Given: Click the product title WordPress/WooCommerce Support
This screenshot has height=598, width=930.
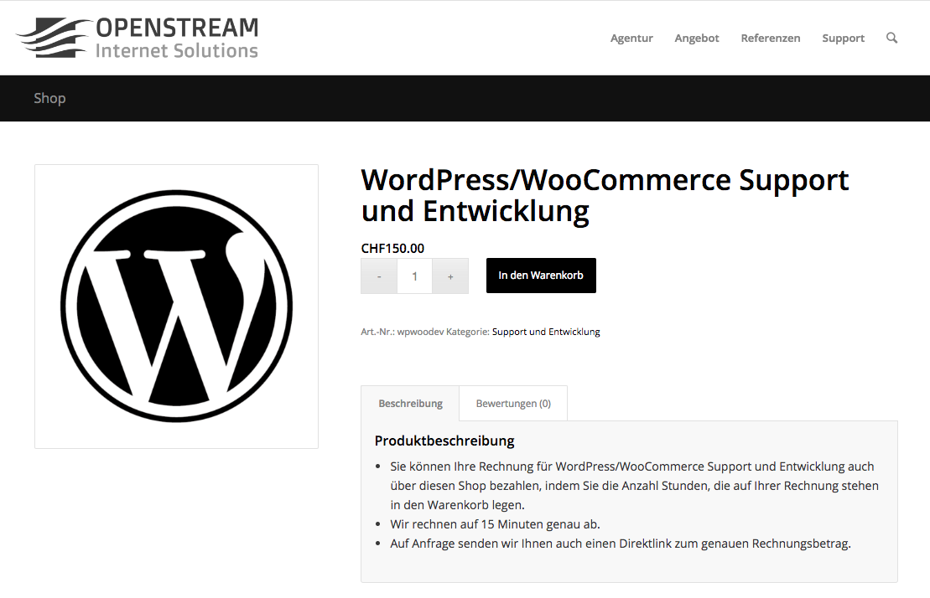Looking at the screenshot, I should point(605,195).
